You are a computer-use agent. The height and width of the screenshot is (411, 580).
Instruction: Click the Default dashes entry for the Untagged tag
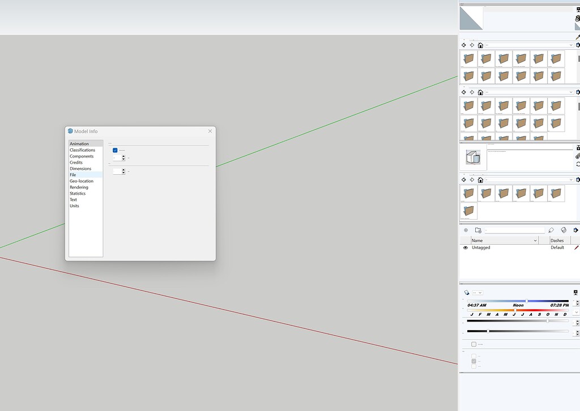[557, 247]
